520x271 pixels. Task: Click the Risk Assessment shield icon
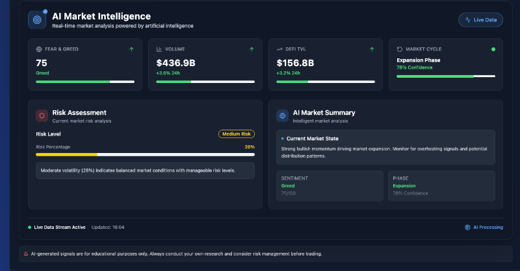click(42, 116)
